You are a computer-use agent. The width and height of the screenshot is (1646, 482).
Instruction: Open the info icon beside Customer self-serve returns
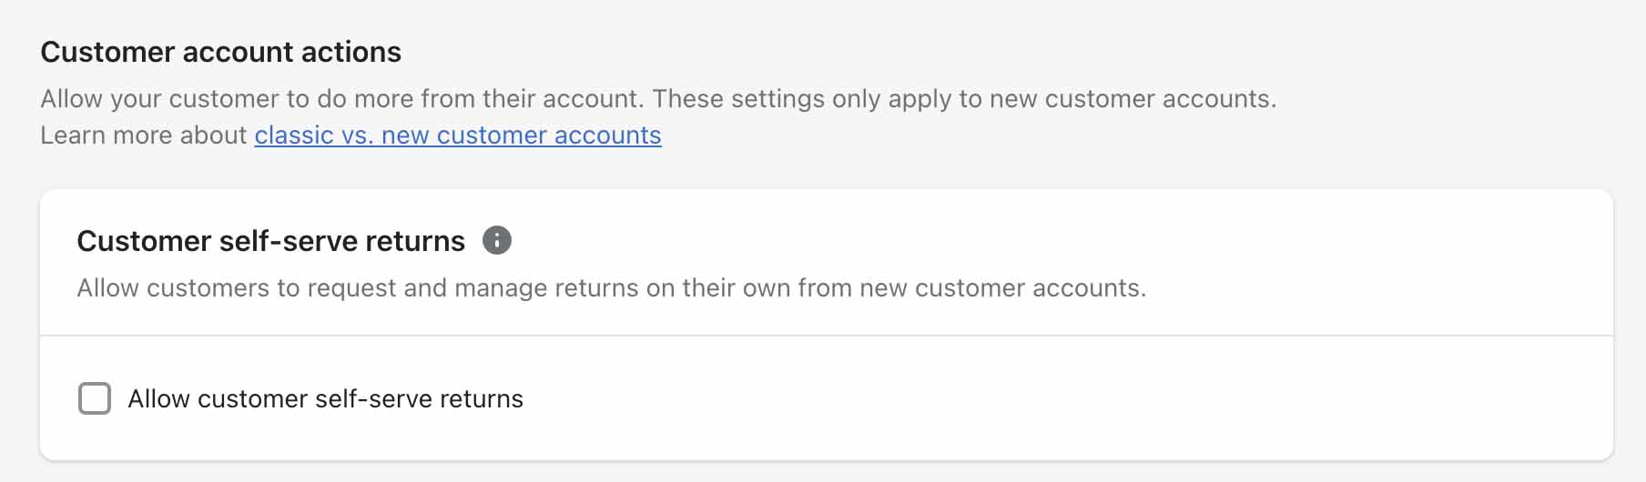(496, 240)
